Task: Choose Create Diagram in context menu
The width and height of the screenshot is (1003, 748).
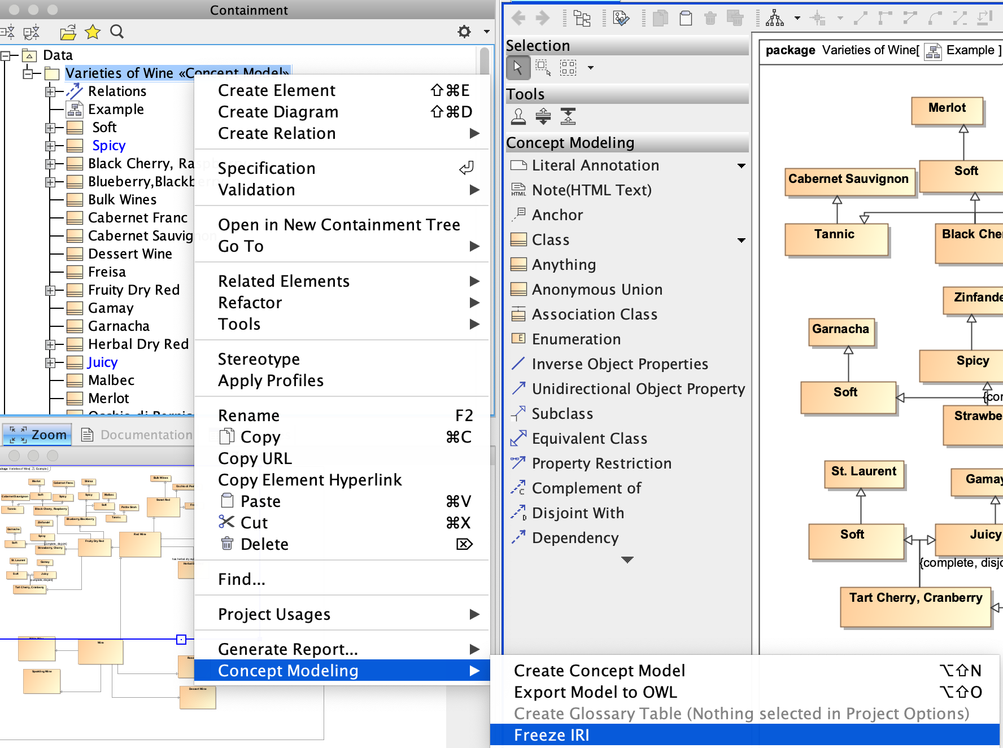Action: coord(278,112)
